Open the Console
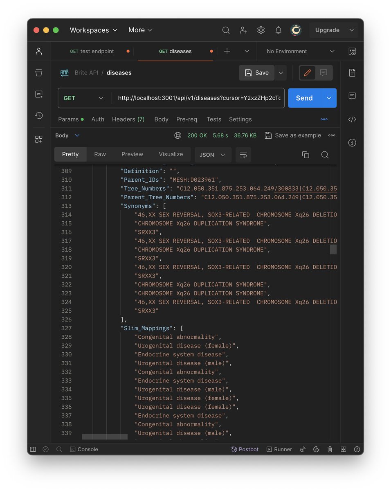 (84, 449)
